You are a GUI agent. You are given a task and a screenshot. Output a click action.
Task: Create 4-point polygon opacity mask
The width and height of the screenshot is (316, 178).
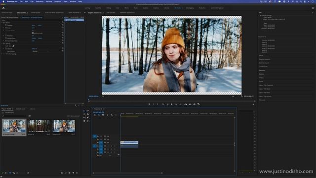coord(10,46)
